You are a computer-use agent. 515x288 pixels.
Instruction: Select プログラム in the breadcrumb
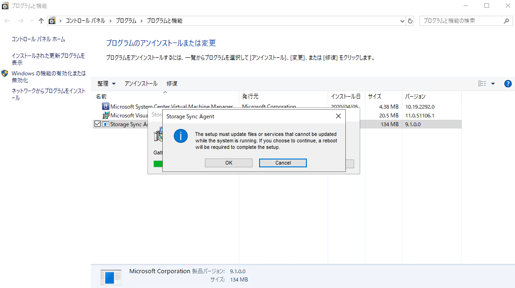coord(126,21)
